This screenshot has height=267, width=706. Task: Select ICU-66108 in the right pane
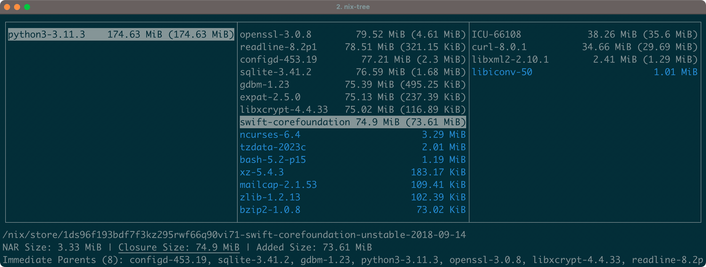[x=584, y=35]
